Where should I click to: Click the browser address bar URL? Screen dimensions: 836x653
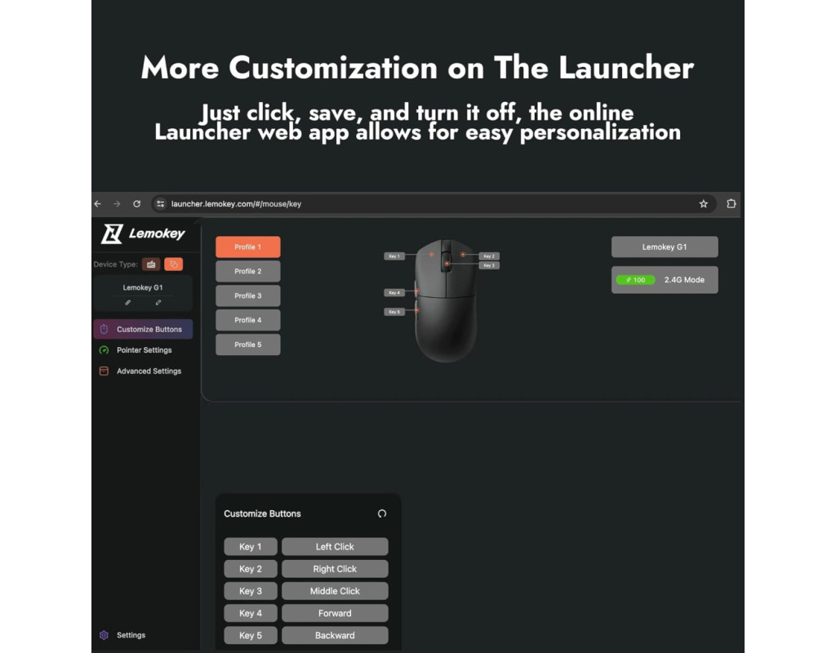pos(236,203)
